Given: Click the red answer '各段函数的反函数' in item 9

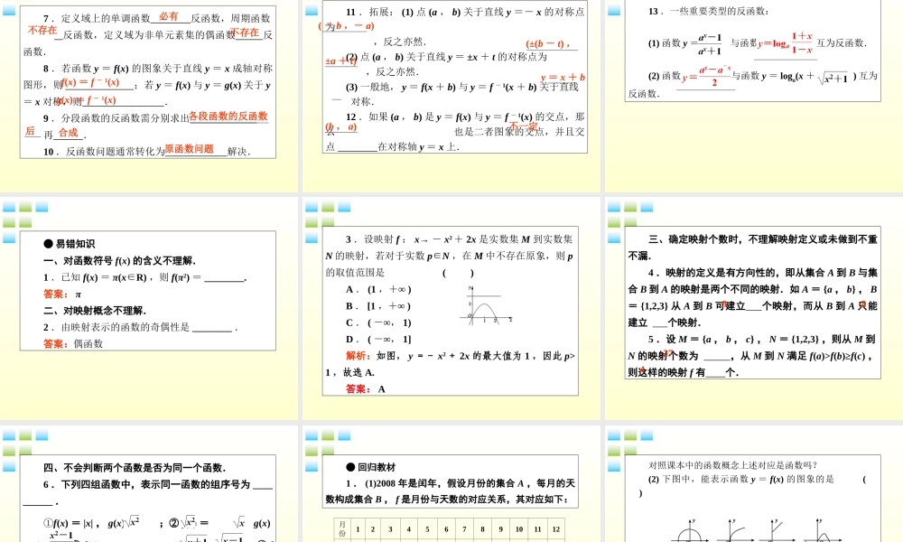Looking at the screenshot, I should click(x=228, y=117).
